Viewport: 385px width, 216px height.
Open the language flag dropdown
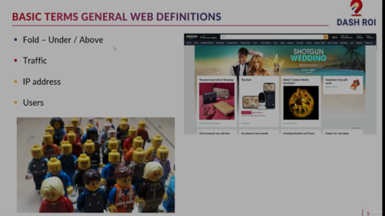(334, 37)
